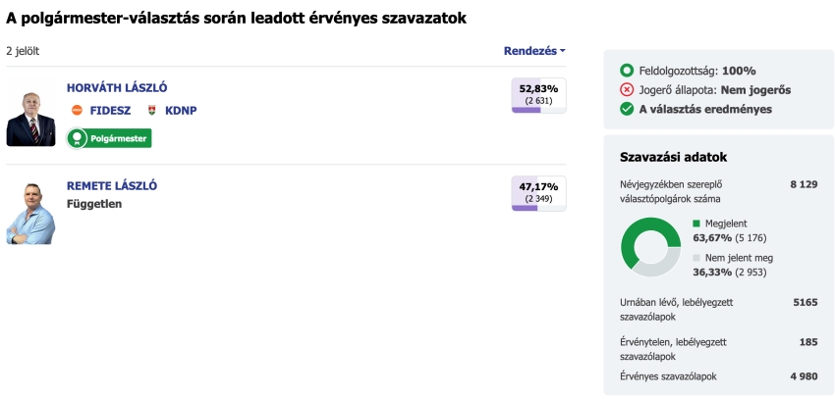The height and width of the screenshot is (399, 835).
Task: Click the green Feldolgozottság circle icon
Action: 627,71
